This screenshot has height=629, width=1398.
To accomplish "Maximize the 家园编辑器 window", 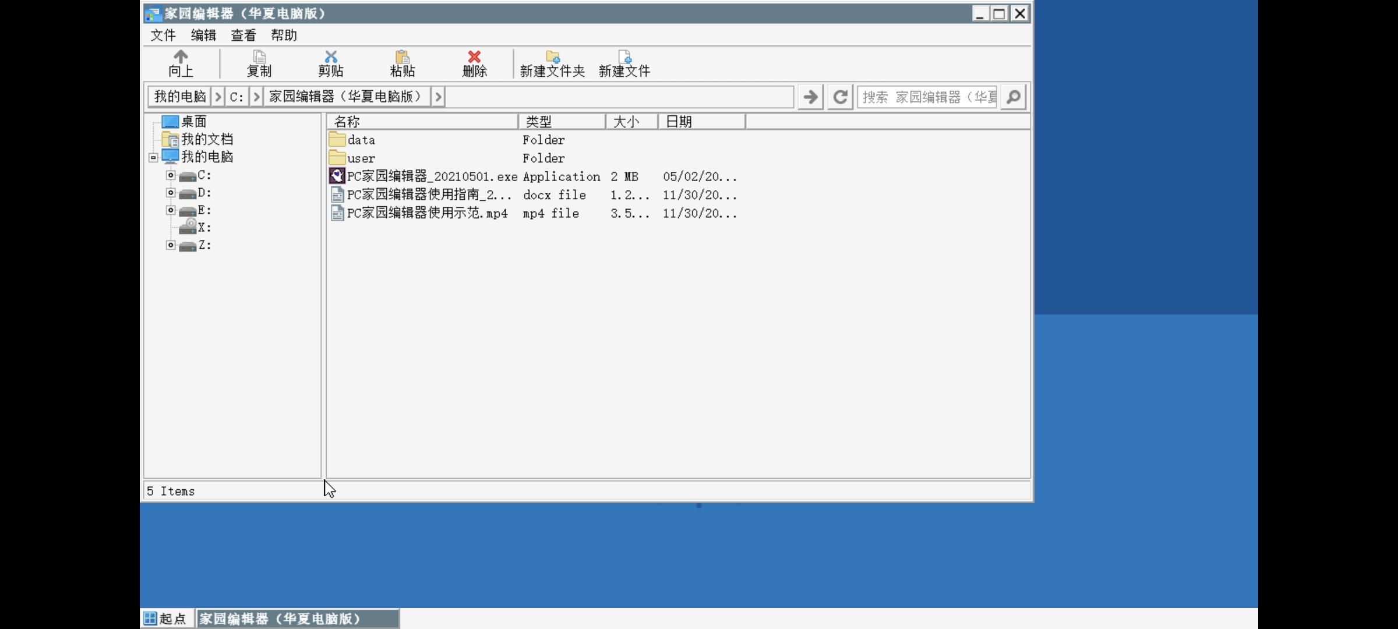I will 1000,13.
